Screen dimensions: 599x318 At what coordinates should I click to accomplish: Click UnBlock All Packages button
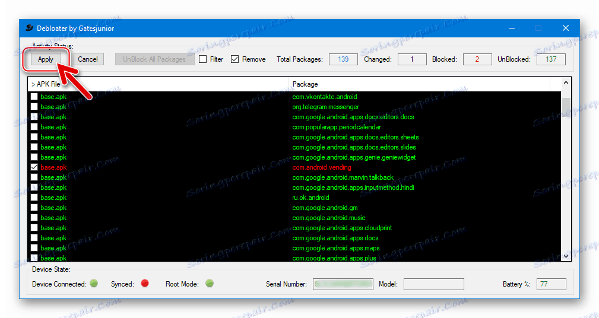(x=154, y=59)
